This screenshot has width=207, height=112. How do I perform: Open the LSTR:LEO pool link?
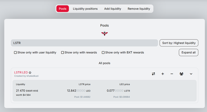coord(21,73)
